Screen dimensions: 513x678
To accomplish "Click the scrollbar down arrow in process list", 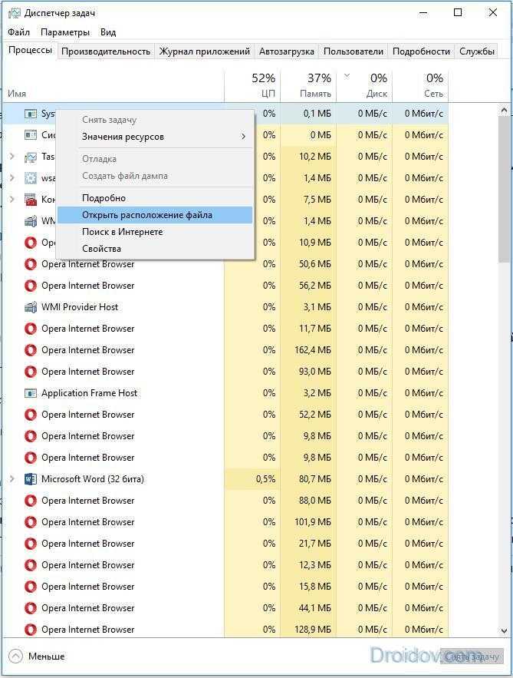I will (x=504, y=631).
